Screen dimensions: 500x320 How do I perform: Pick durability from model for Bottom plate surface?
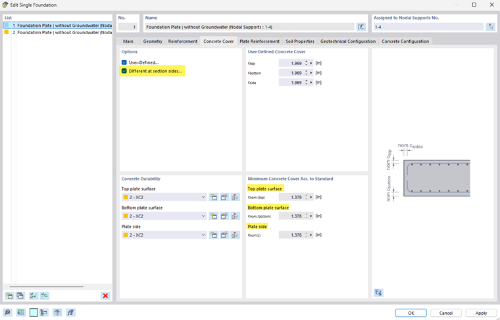(x=235, y=216)
